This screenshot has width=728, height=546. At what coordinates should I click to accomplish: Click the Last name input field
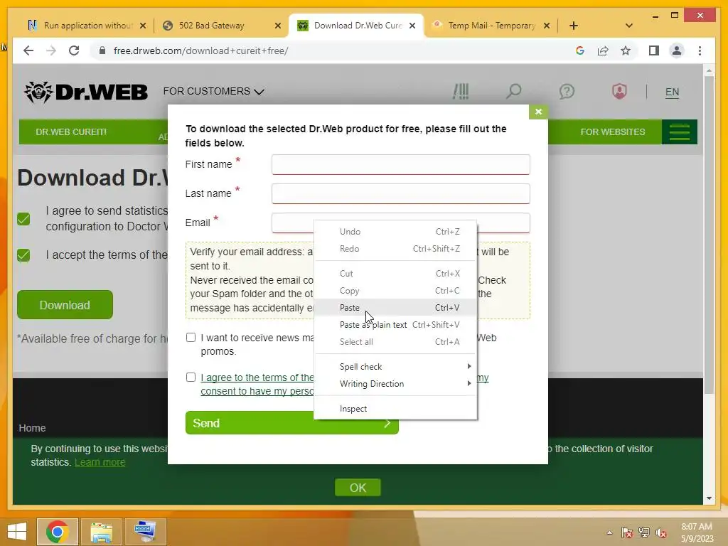(401, 193)
